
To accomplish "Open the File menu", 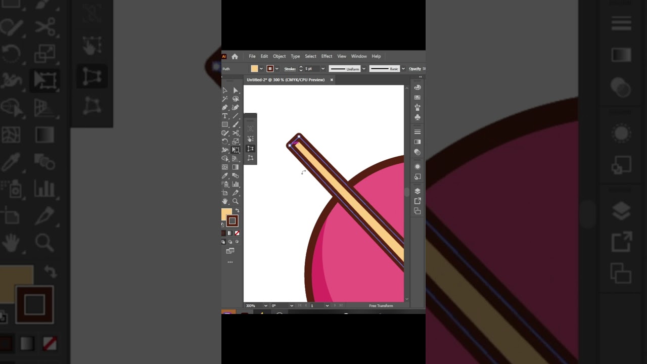I will pos(252,57).
